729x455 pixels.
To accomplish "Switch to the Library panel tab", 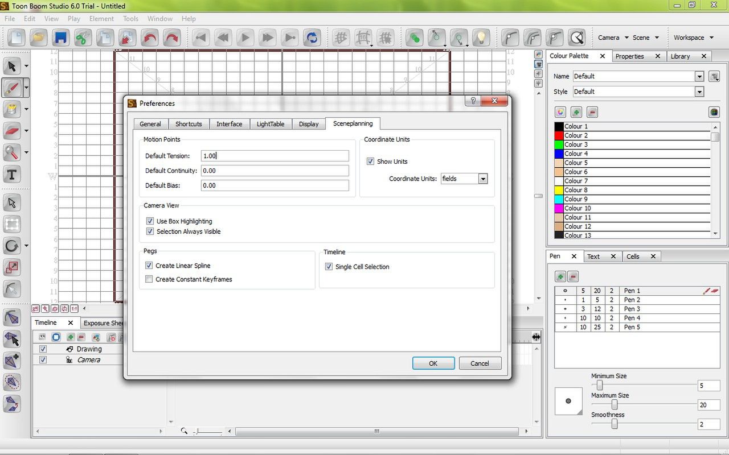I will click(x=680, y=56).
